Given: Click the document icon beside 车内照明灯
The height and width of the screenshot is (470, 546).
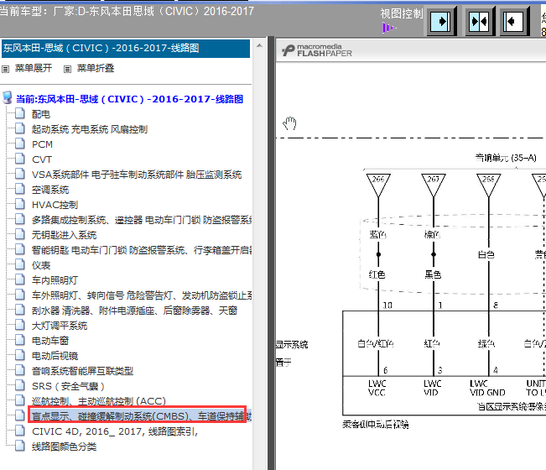Looking at the screenshot, I should 20,279.
